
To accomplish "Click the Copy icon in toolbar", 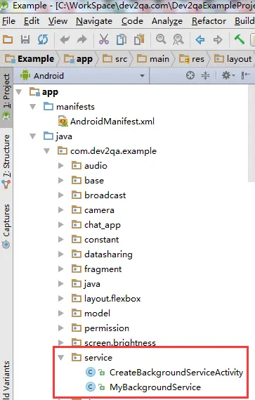I will [122, 39].
